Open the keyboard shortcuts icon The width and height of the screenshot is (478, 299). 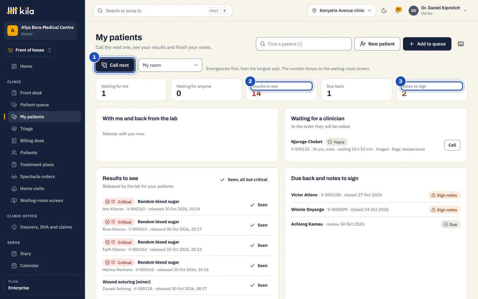coord(461,44)
